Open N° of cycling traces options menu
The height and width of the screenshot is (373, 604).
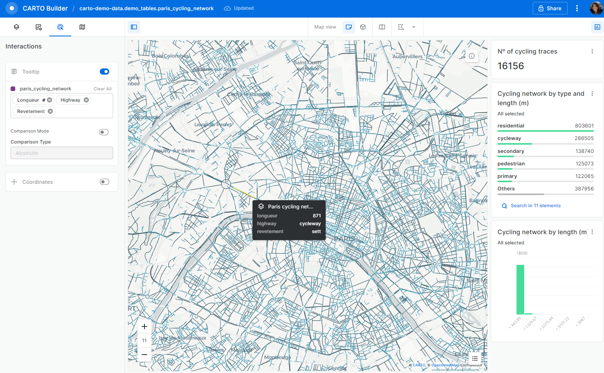pyautogui.click(x=592, y=51)
